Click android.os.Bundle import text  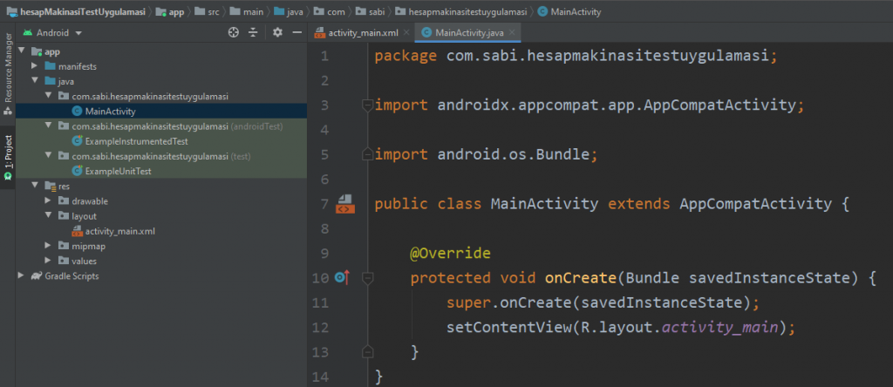(x=513, y=154)
